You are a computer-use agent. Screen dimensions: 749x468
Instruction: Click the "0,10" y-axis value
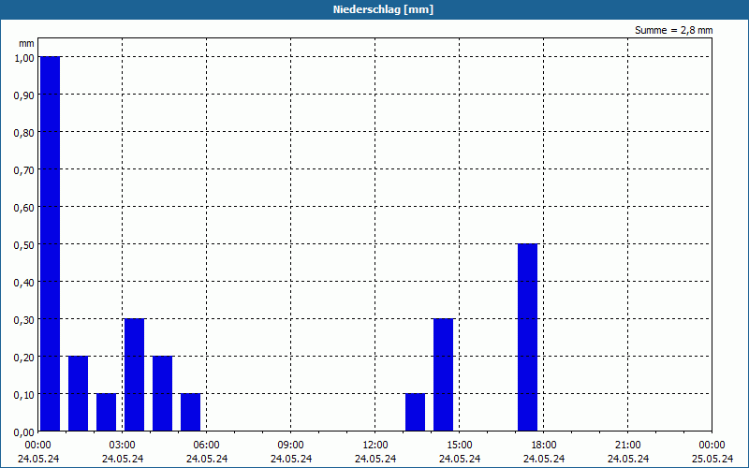[x=24, y=394]
